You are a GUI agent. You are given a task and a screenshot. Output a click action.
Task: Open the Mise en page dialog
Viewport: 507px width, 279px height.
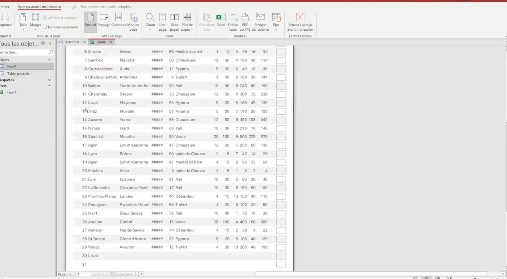coord(133,22)
